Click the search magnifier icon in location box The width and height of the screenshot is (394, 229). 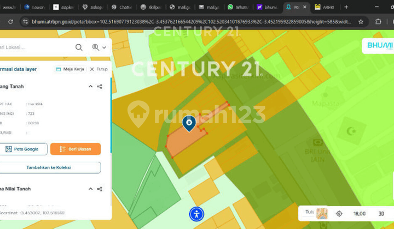79,47
